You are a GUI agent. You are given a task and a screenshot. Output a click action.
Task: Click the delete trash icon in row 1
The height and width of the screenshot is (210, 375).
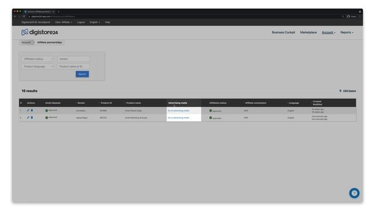(32, 110)
